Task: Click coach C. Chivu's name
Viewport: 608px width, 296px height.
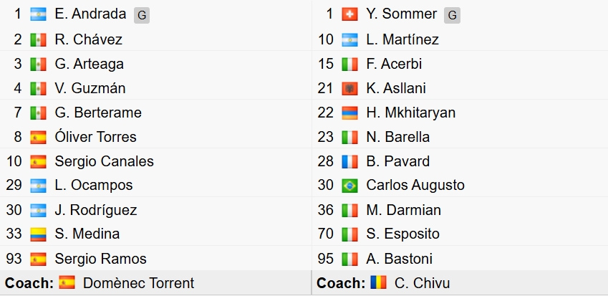Action: click(423, 283)
